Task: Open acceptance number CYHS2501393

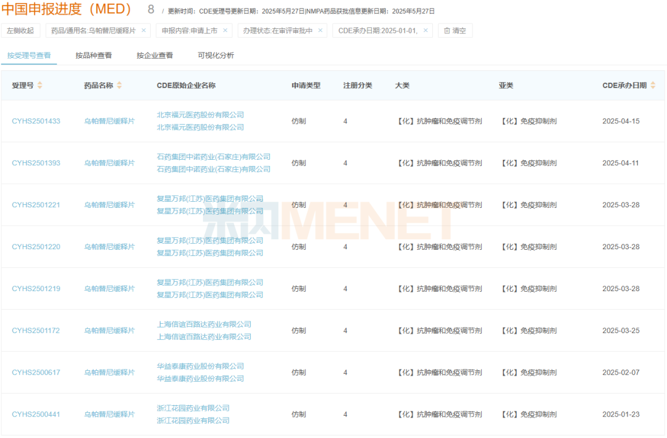Action: point(36,163)
